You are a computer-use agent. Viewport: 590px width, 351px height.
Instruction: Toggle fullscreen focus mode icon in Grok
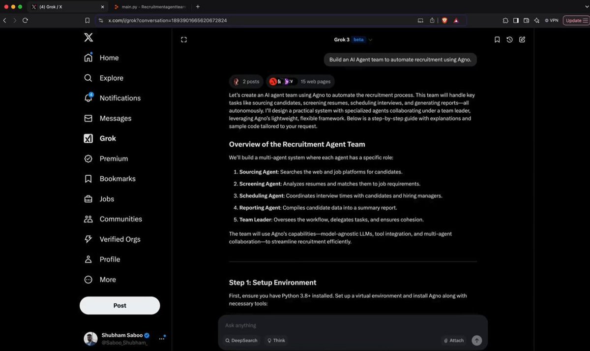coord(184,40)
